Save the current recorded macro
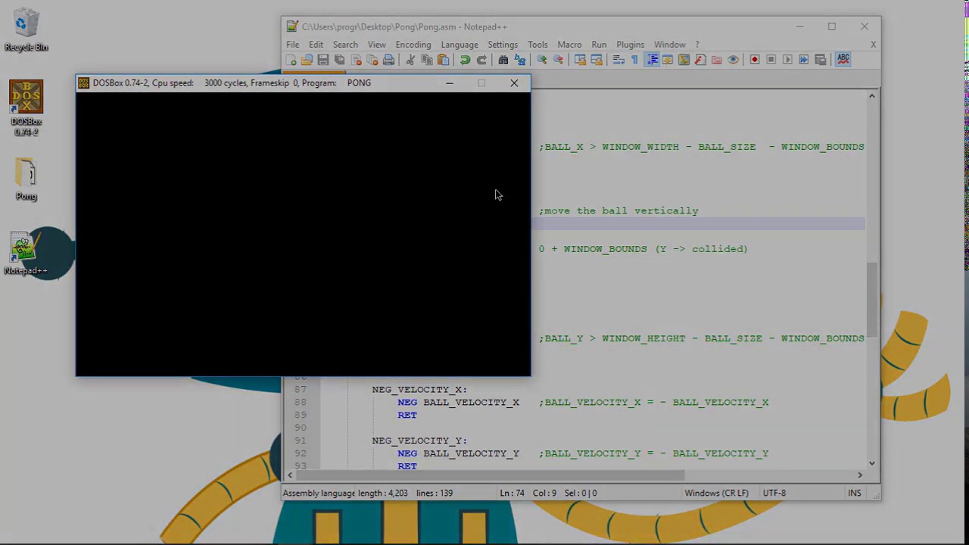 tap(820, 60)
